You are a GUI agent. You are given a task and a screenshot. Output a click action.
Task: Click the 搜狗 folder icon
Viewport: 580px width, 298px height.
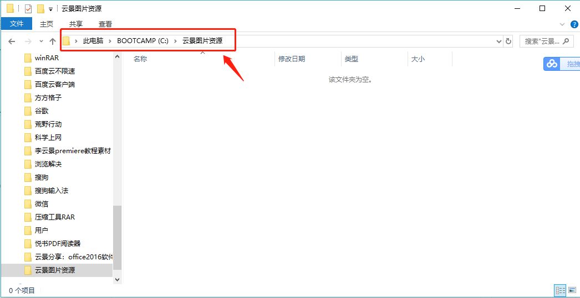click(28, 177)
